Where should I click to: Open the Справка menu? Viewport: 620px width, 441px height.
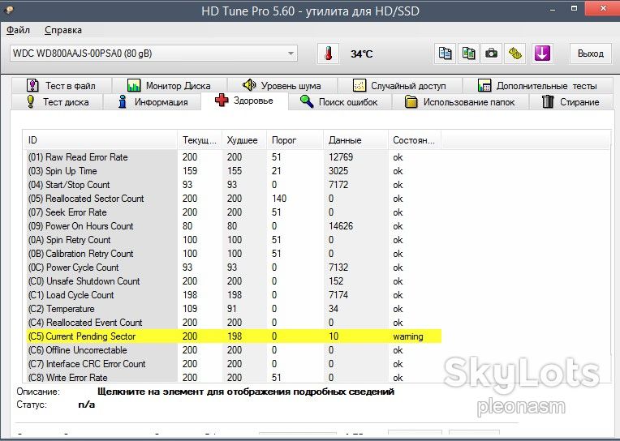pyautogui.click(x=63, y=30)
